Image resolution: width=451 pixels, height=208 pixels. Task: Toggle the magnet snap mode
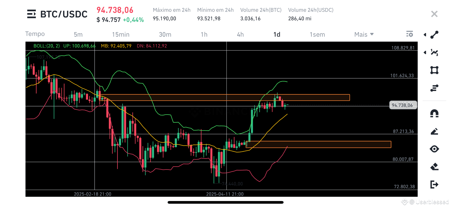[x=434, y=114]
